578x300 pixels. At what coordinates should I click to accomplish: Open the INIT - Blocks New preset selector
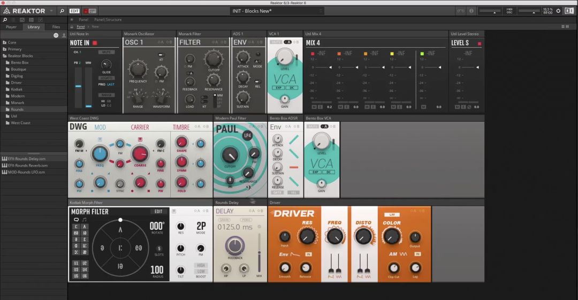tap(277, 11)
